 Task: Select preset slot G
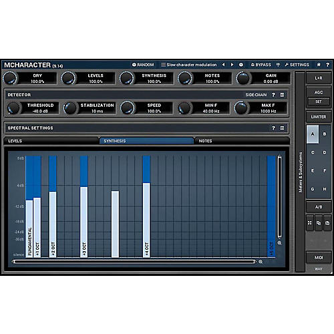(313, 189)
